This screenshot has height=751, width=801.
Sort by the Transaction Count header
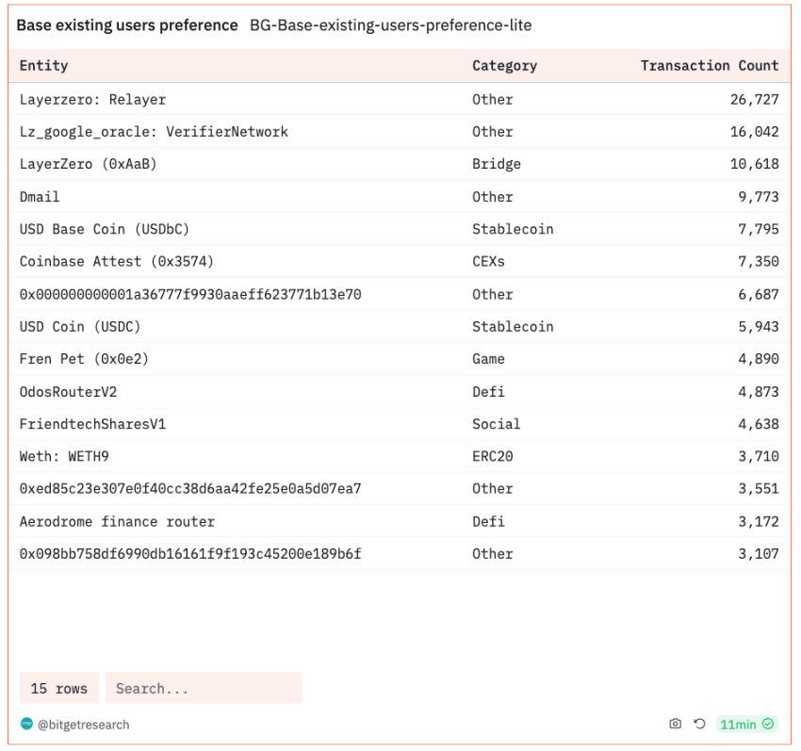click(709, 66)
